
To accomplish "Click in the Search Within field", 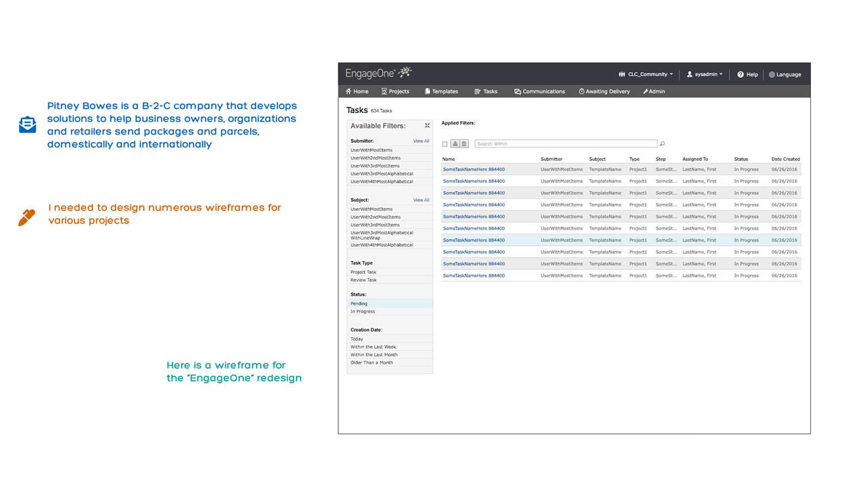I will tap(566, 144).
